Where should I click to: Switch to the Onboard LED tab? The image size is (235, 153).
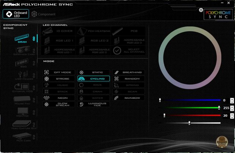click(x=16, y=14)
